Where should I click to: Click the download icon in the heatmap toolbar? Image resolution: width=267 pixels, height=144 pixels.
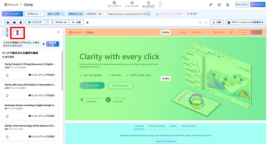[206, 23]
